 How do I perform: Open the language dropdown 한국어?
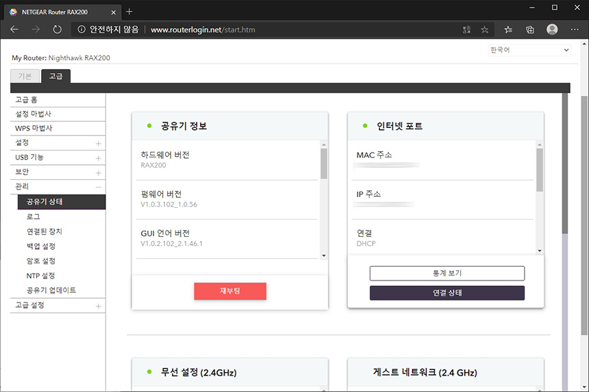[x=529, y=50]
